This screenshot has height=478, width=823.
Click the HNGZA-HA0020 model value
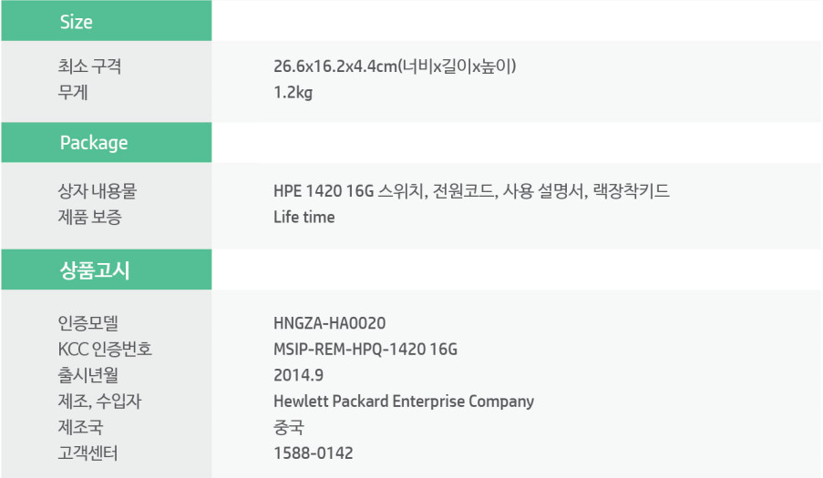(330, 323)
